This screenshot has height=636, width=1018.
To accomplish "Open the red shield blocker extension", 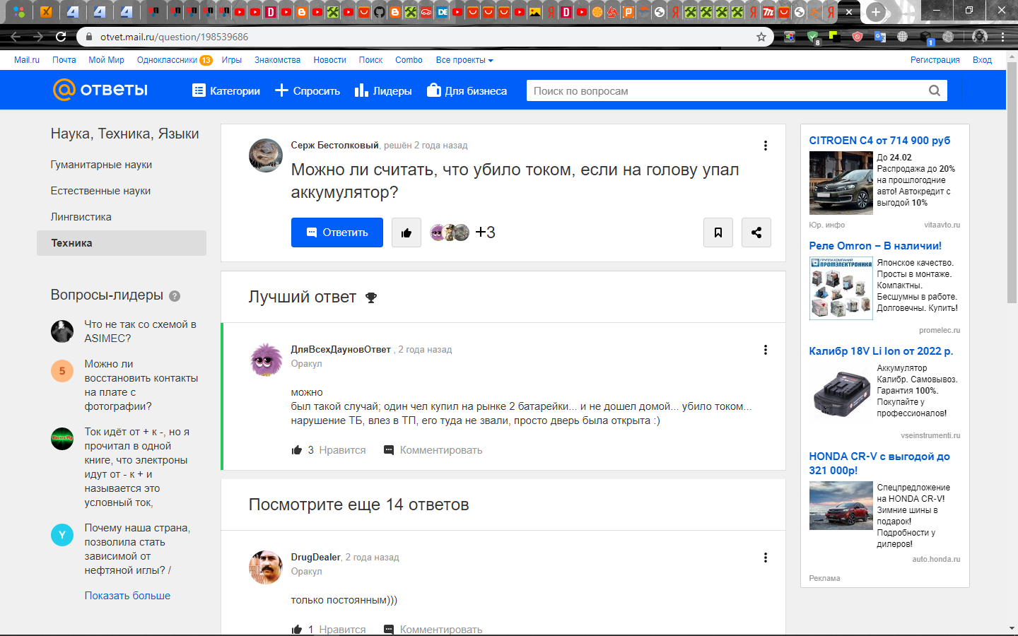I will tap(858, 37).
